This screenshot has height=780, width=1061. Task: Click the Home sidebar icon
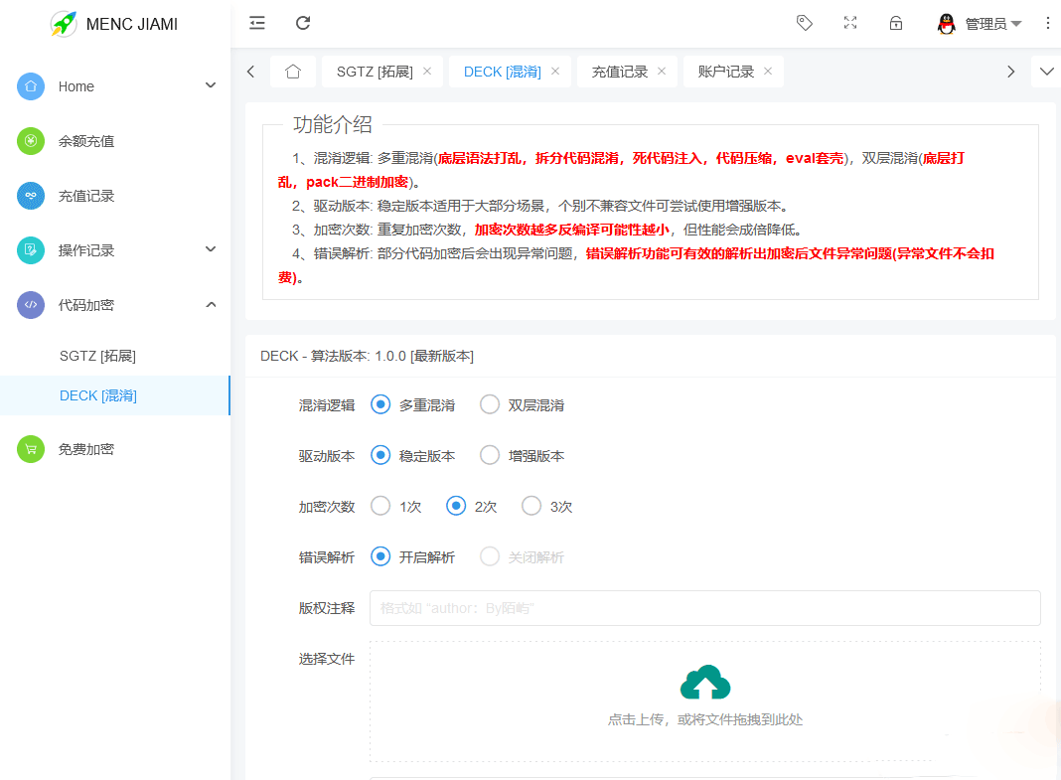[31, 86]
